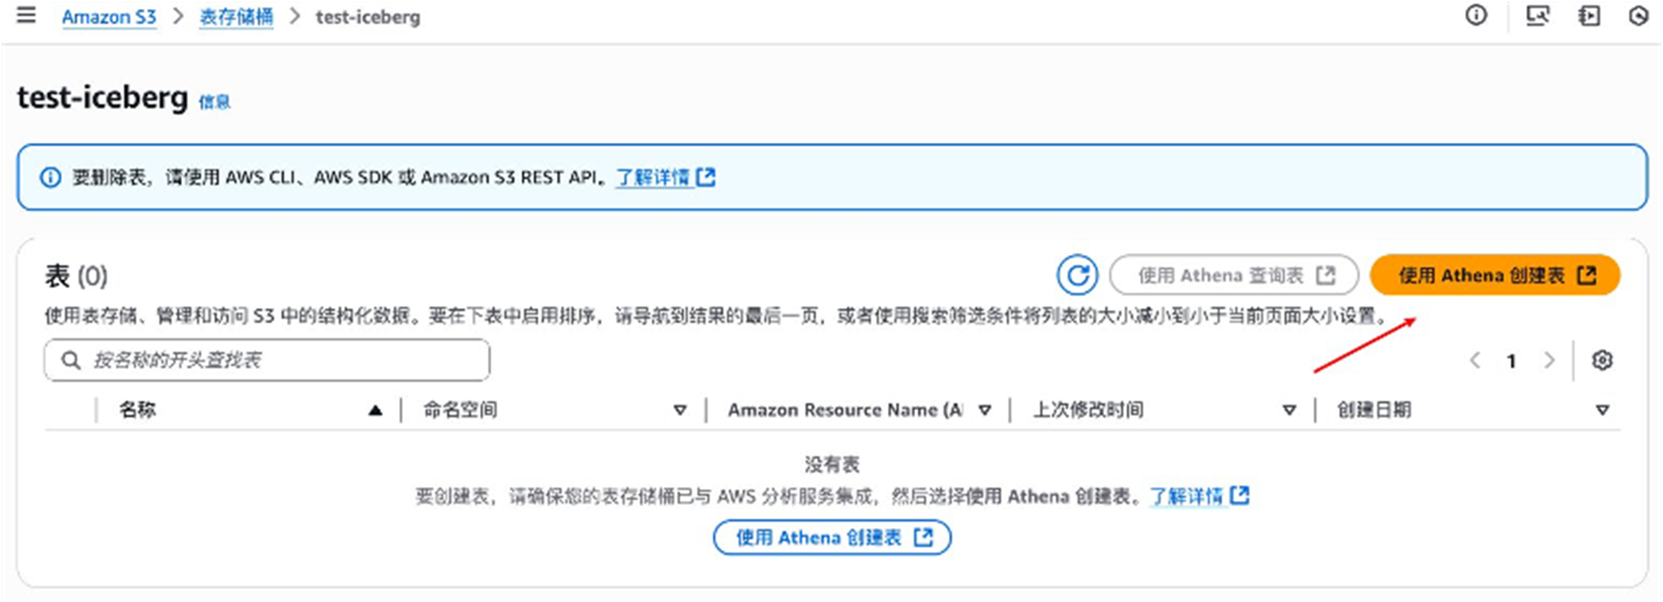Sort by 命名空间 column arrow
1663x602 pixels.
point(680,411)
